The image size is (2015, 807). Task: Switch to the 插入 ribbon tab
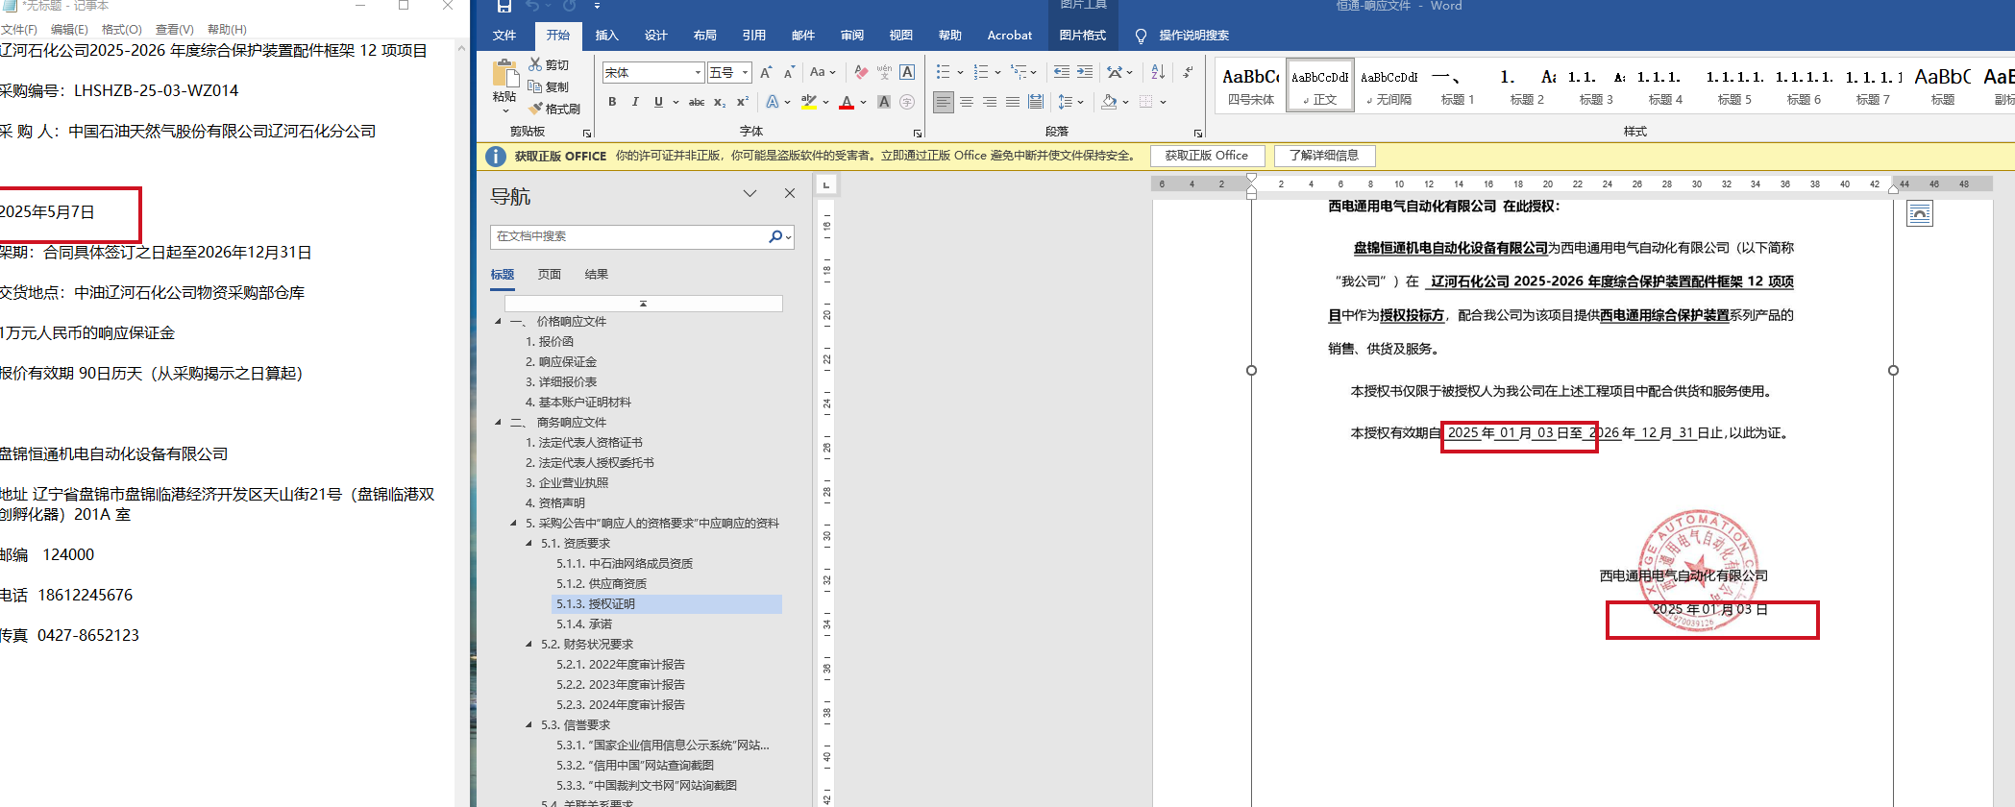(606, 36)
